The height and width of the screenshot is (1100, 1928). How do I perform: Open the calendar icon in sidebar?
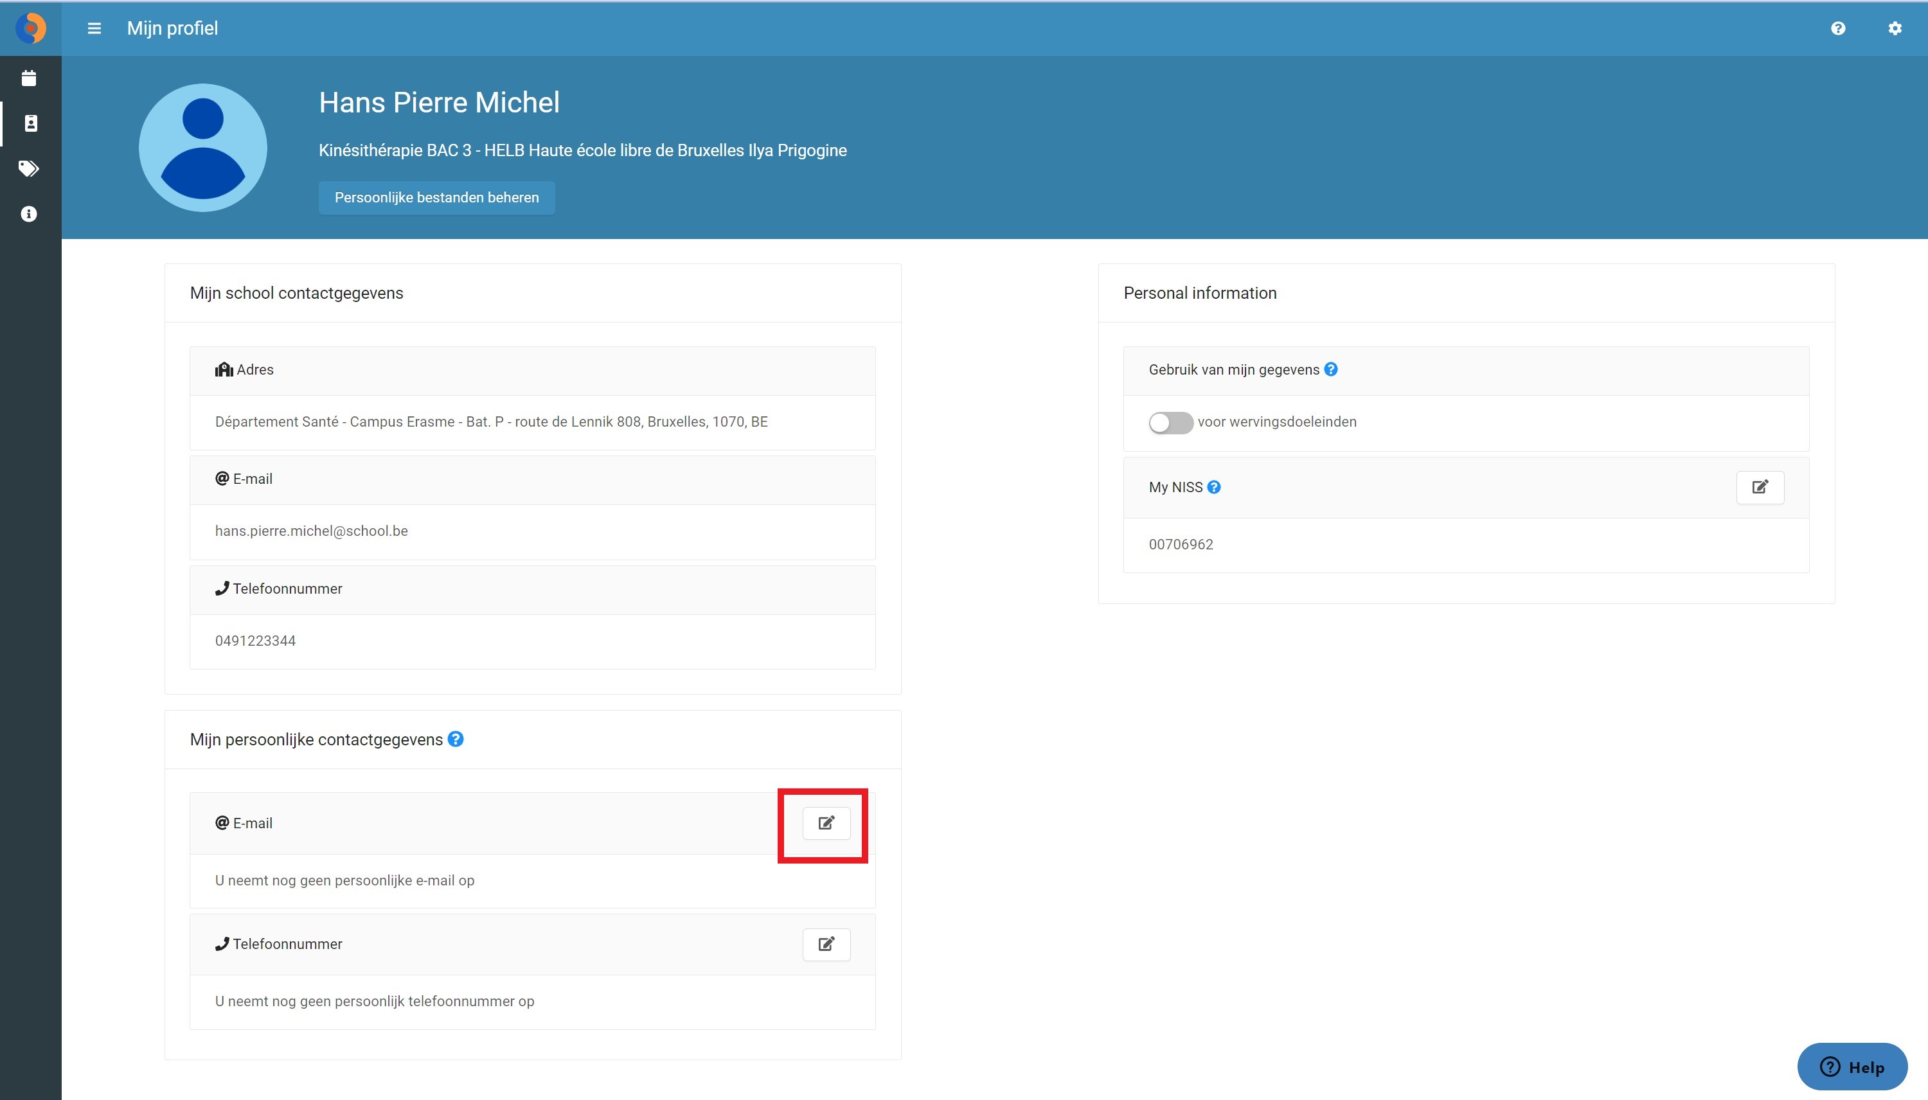coord(29,78)
